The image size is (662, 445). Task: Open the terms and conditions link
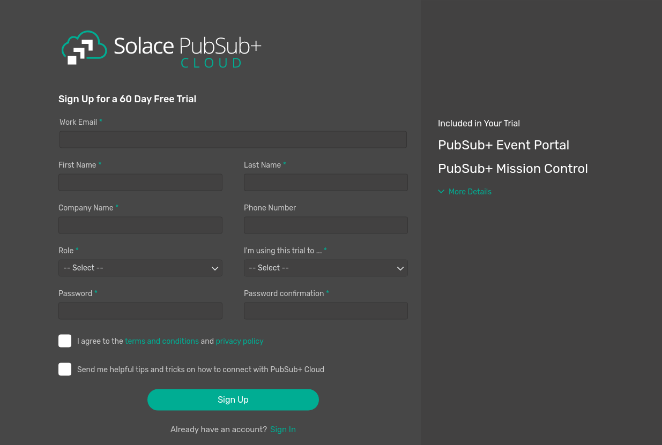pos(162,341)
